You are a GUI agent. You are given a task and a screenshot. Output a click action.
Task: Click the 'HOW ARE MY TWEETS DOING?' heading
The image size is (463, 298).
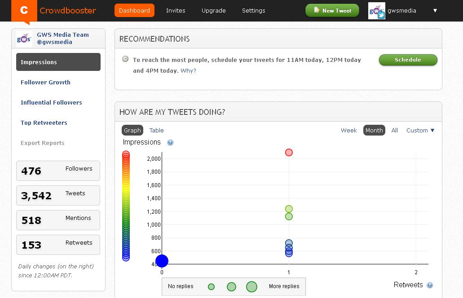172,112
